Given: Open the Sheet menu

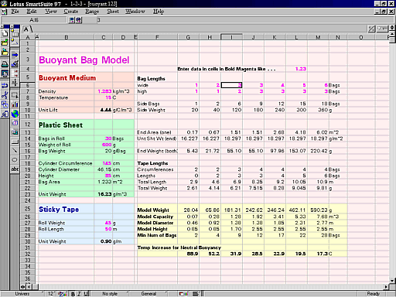Looking at the screenshot, I should (x=113, y=12).
